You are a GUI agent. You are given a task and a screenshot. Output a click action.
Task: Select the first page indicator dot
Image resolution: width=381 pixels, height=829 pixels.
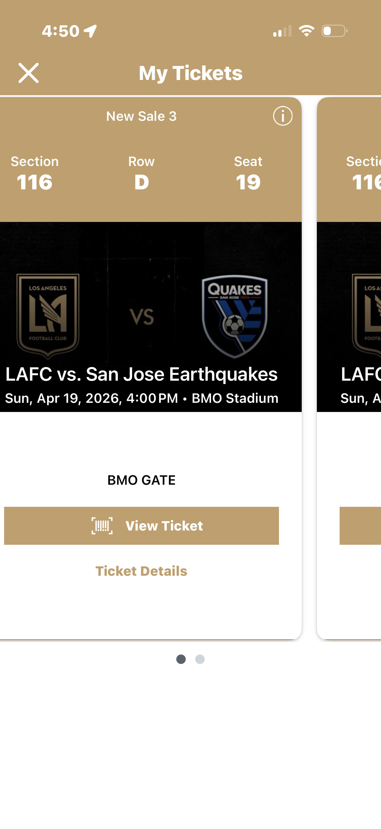coord(181,659)
